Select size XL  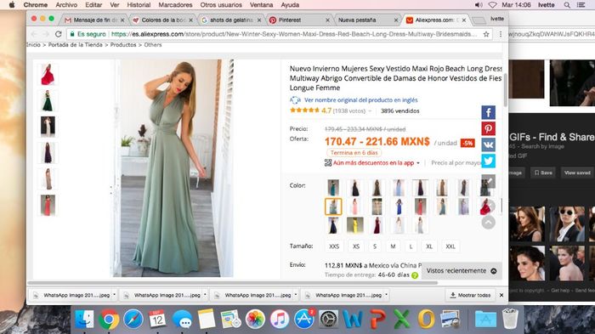[429, 246]
